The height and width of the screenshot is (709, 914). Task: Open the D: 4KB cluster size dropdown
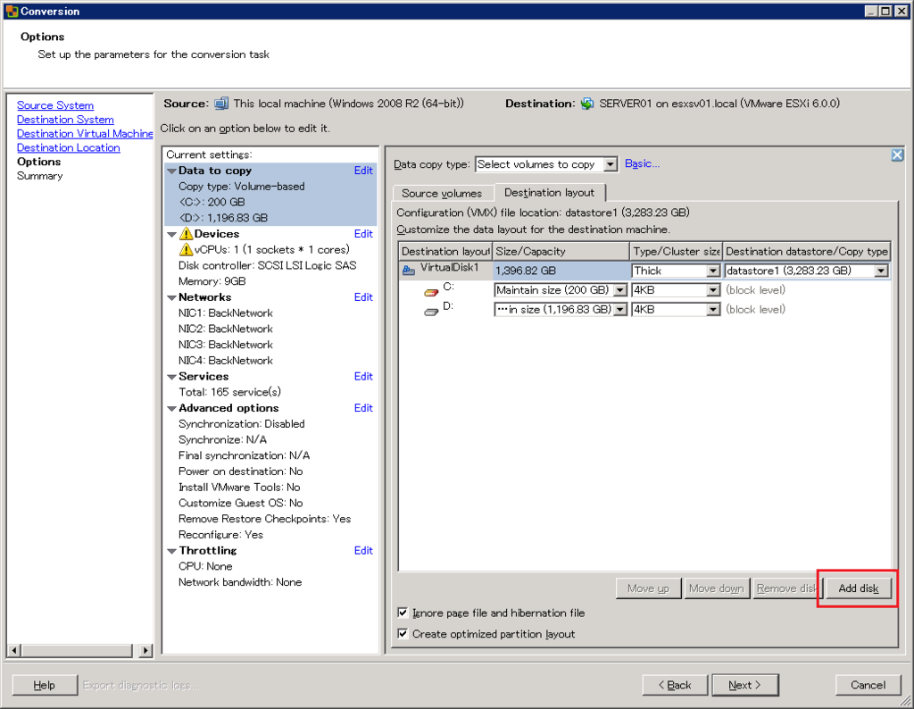(713, 310)
